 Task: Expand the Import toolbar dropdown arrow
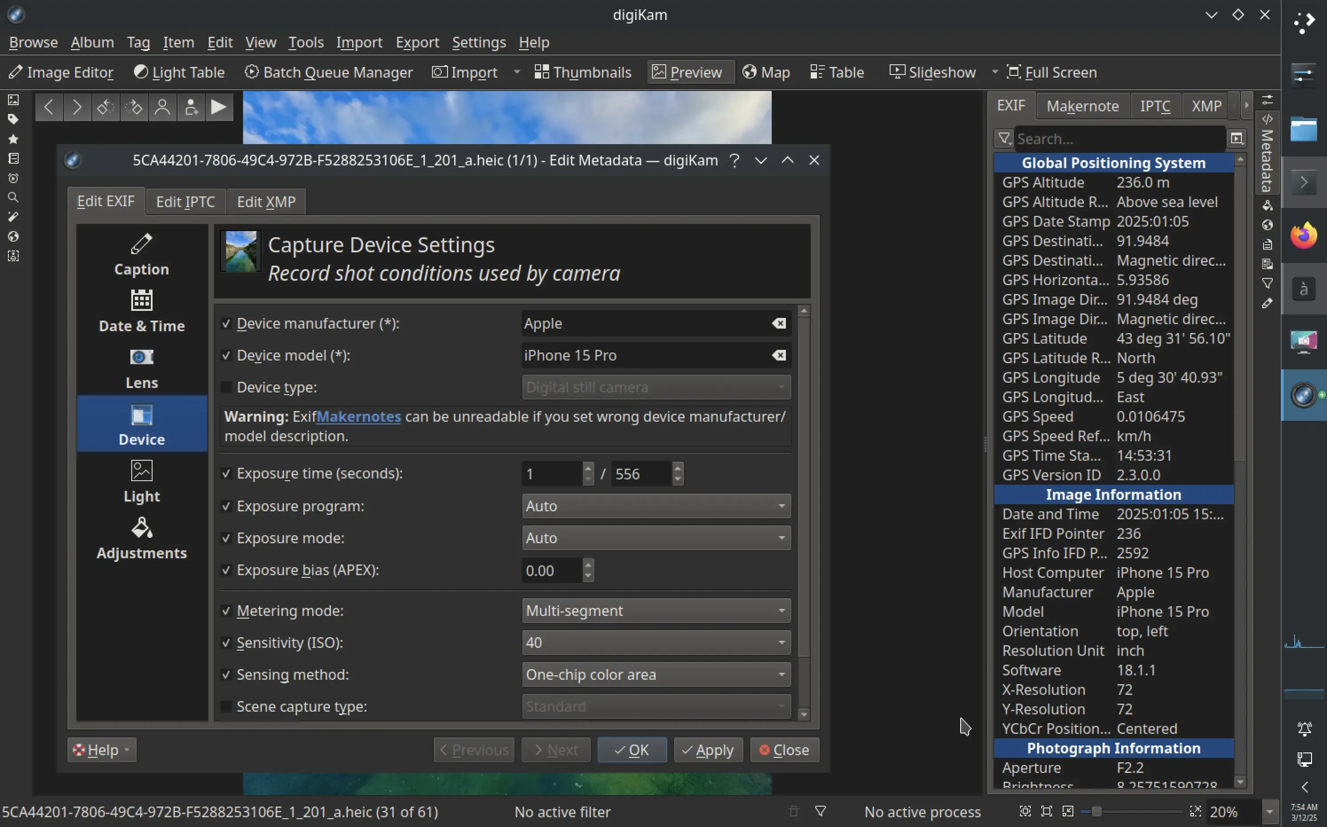516,72
